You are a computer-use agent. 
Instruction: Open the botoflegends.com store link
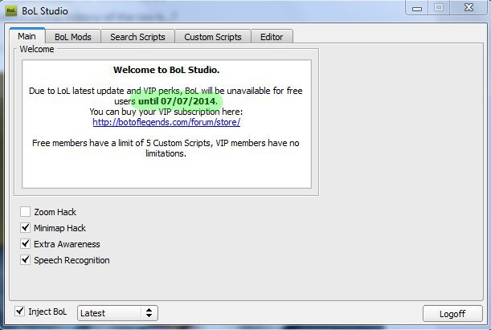[x=166, y=122]
